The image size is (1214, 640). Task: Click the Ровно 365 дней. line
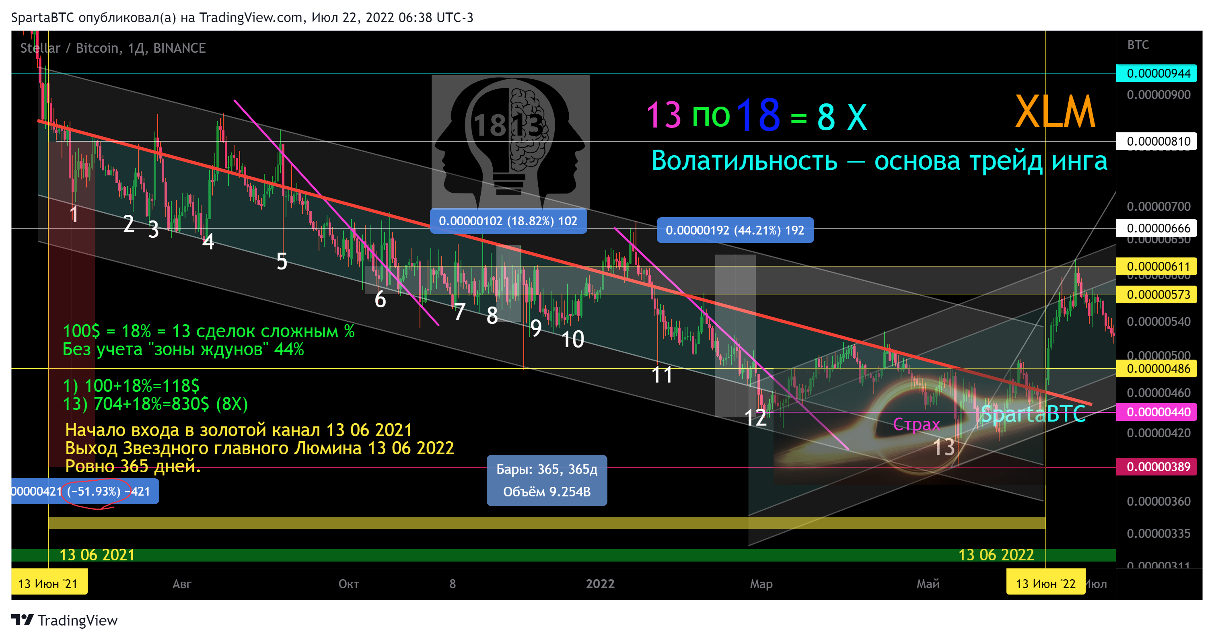click(133, 466)
